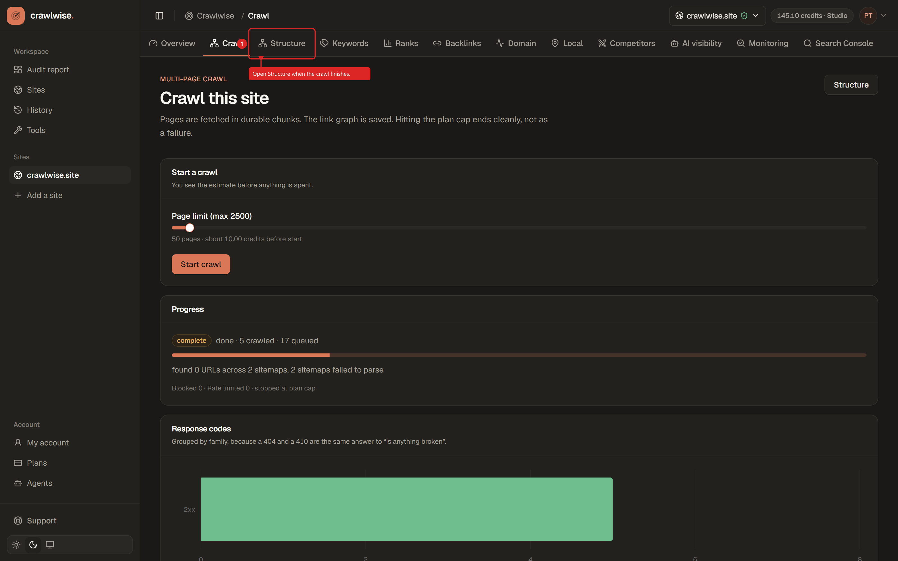Viewport: 898px width, 561px height.
Task: Click the Start crawl button
Action: click(x=201, y=264)
